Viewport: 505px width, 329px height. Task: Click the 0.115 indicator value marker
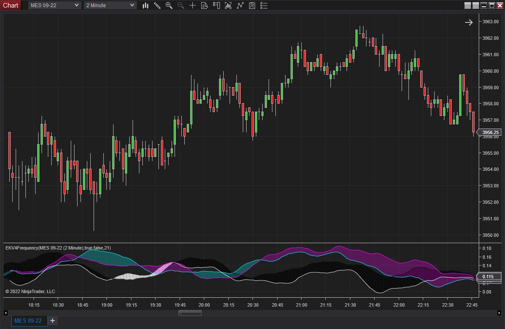(x=489, y=277)
